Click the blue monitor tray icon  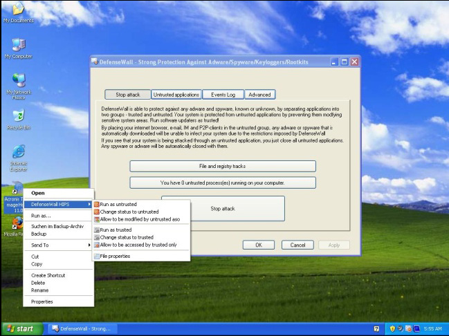pos(416,329)
